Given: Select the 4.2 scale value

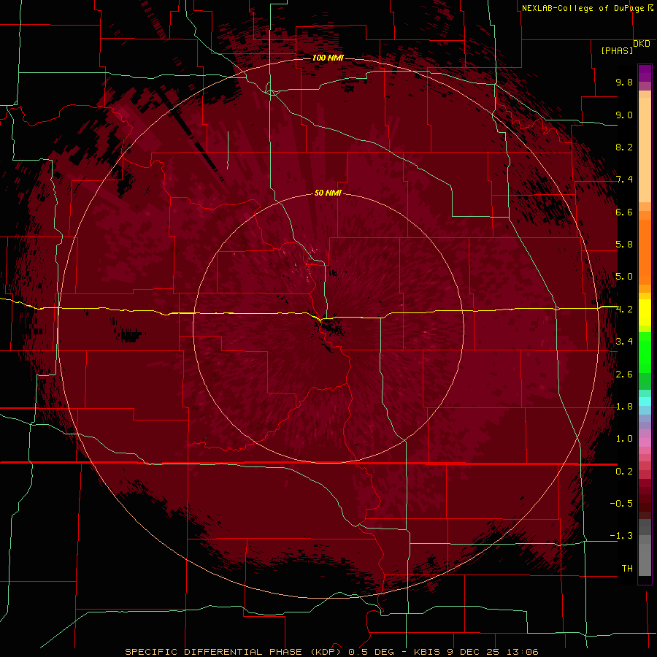Looking at the screenshot, I should pos(624,310).
